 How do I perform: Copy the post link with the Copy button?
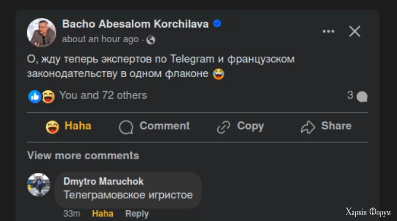(x=240, y=126)
